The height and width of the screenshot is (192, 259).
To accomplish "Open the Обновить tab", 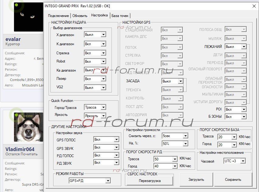I will pos(80,15).
